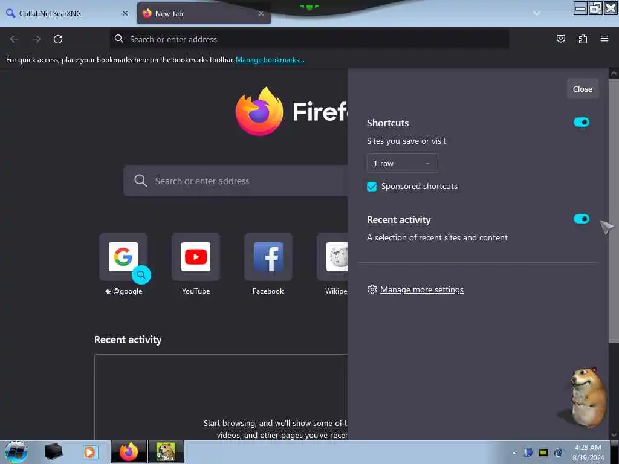This screenshot has height=464, width=619.
Task: Switch to the CollabNet SearXNG tab
Action: (67, 13)
